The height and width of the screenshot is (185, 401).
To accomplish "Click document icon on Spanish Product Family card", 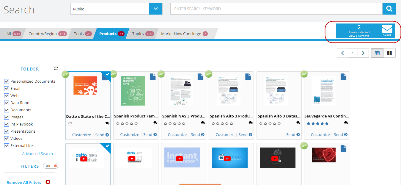I will 153,77.
